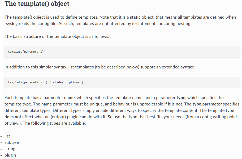Select the "list" bullet item

click(7, 136)
